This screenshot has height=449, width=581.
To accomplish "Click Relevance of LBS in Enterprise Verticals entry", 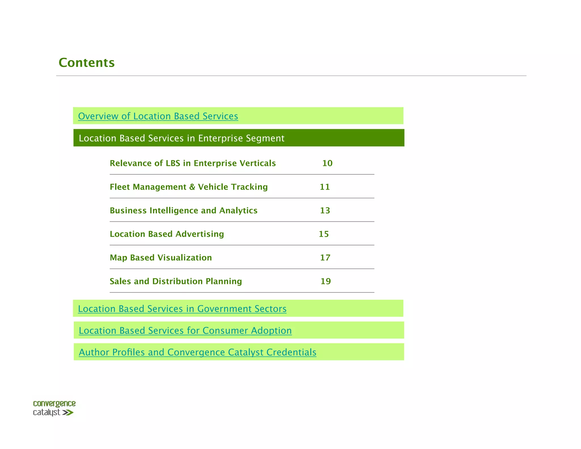I will pos(193,163).
